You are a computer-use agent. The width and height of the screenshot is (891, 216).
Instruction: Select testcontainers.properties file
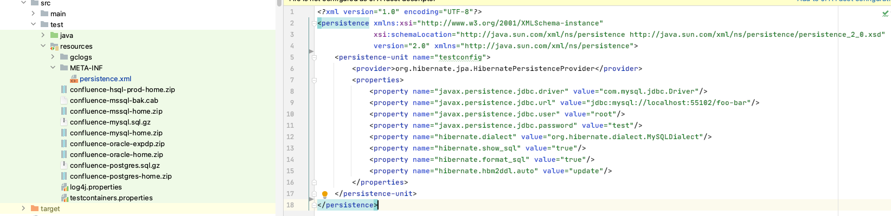click(x=111, y=198)
